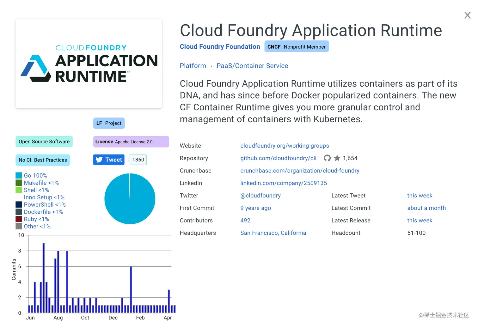Click the 'Inno Setup <1%' language link
This screenshot has width=478, height=327.
[x=44, y=197]
